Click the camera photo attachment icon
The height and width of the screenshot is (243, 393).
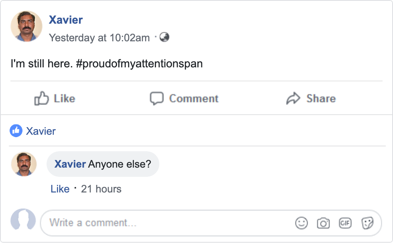pyautogui.click(x=323, y=223)
